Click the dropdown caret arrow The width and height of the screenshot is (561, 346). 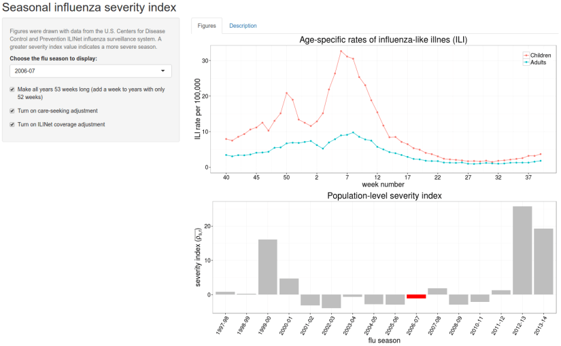coord(163,71)
